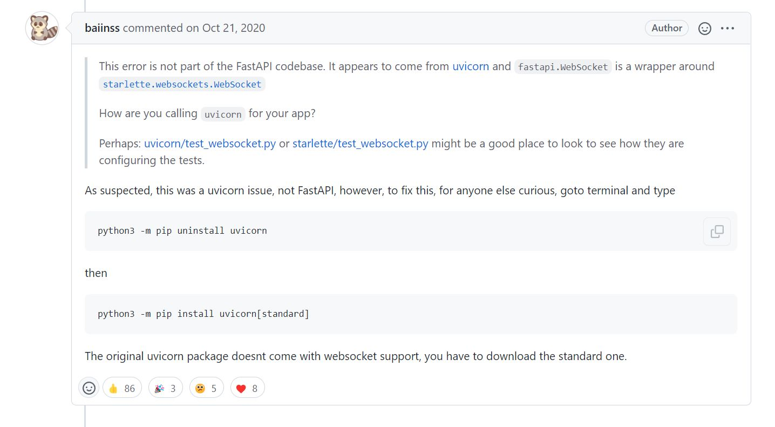Open starlette.websockets.WebSocket code link
The width and height of the screenshot is (775, 427).
click(182, 84)
